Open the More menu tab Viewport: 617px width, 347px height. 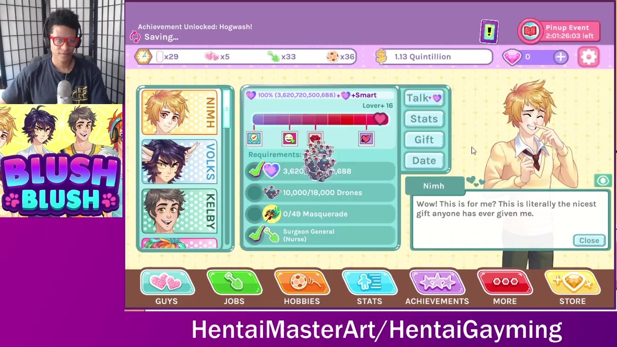(505, 288)
